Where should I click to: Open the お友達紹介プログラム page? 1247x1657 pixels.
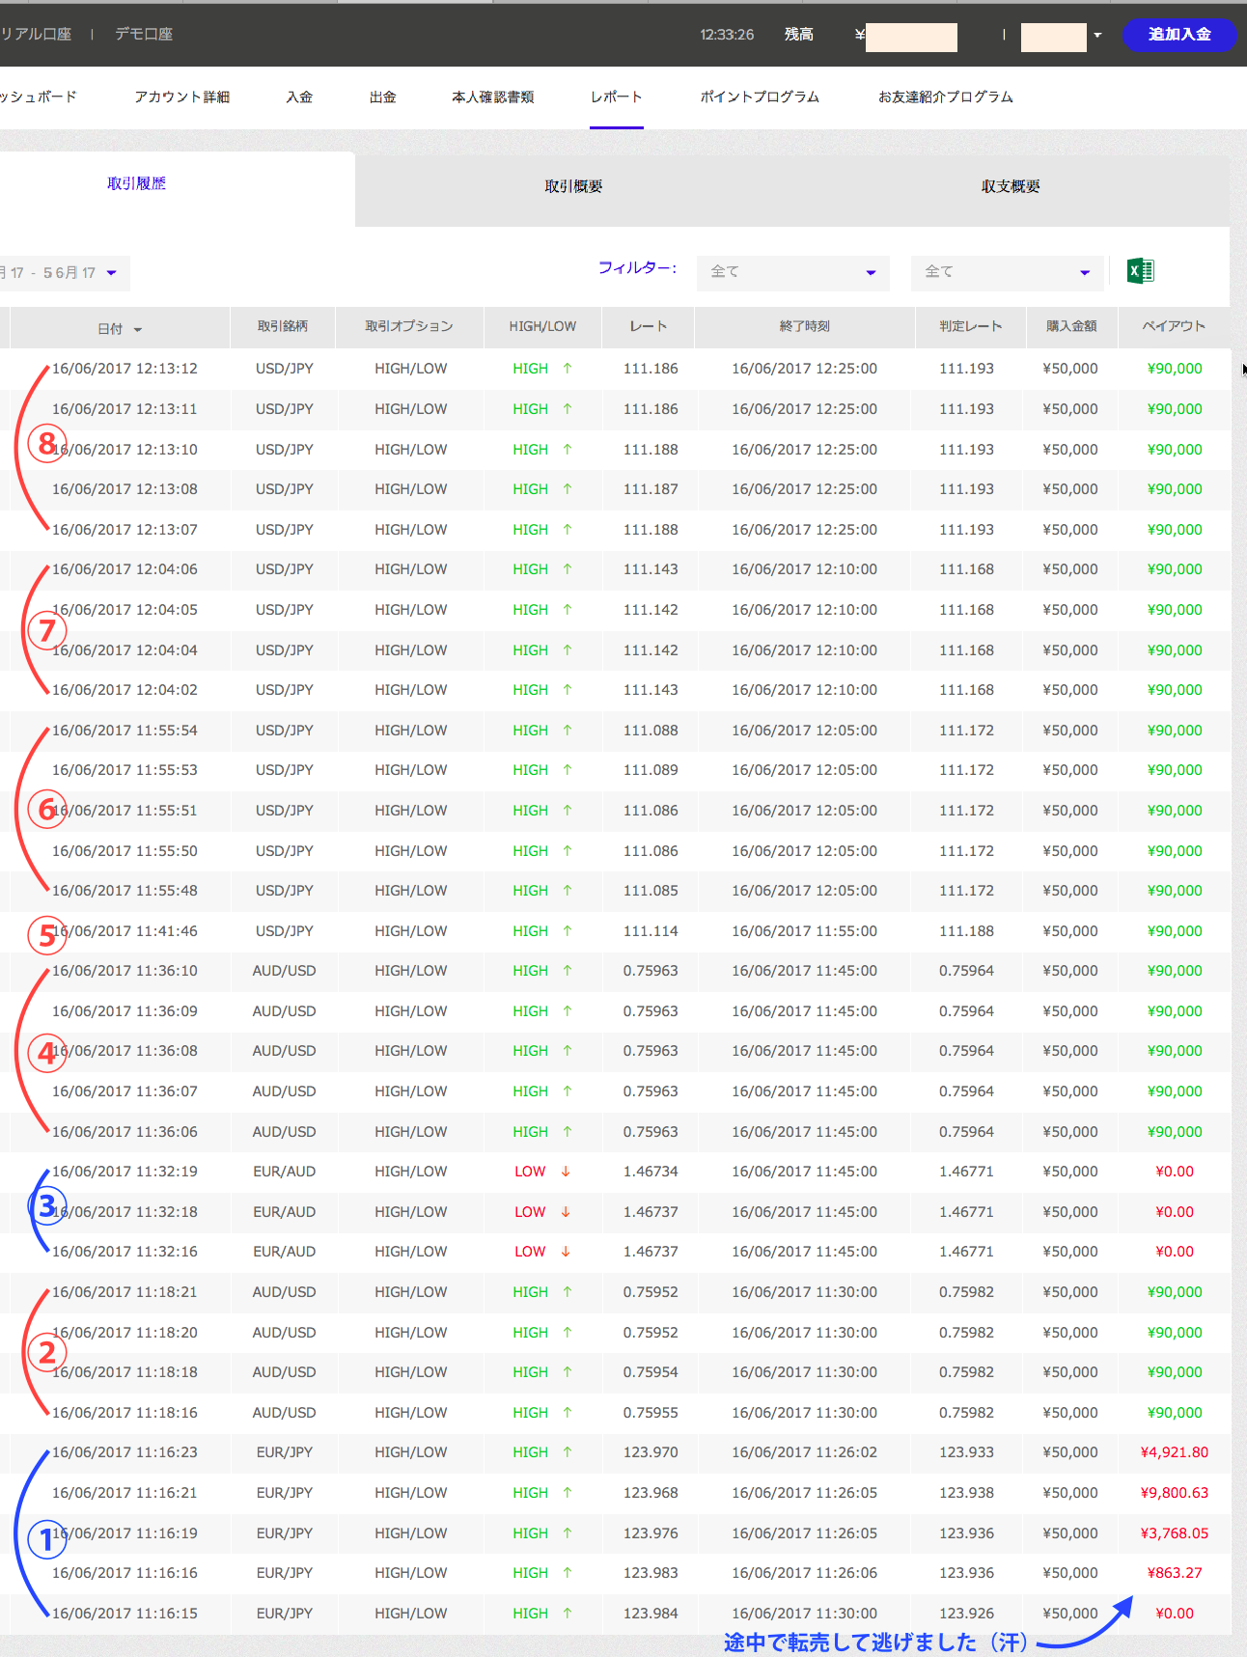click(945, 97)
